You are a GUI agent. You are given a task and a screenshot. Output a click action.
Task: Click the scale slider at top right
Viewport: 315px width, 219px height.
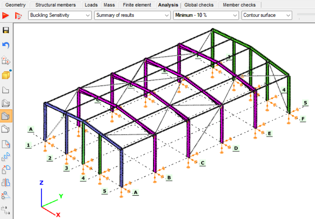tap(306, 14)
